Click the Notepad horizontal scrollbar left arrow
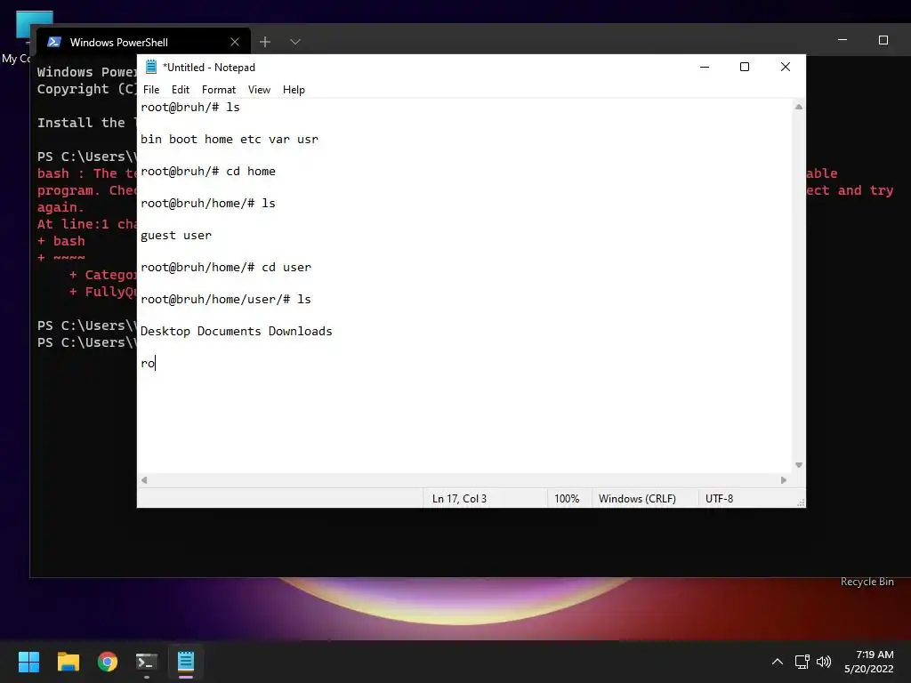 (144, 480)
